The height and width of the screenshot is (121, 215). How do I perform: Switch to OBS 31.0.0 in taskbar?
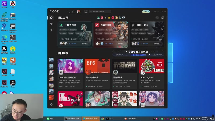coord(73,119)
